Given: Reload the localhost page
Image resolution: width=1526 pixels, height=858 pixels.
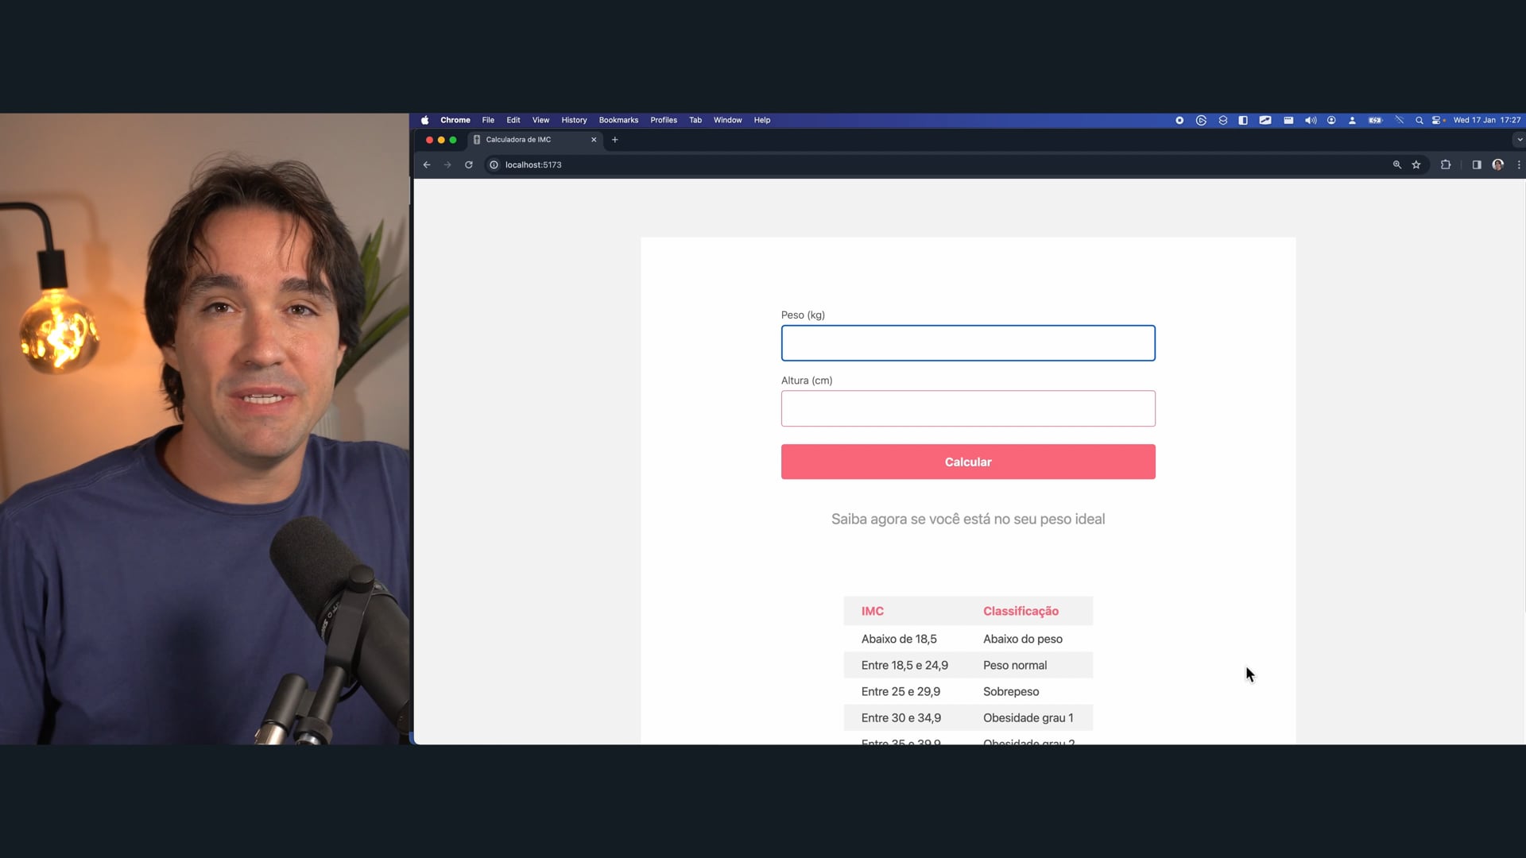Looking at the screenshot, I should click(469, 164).
